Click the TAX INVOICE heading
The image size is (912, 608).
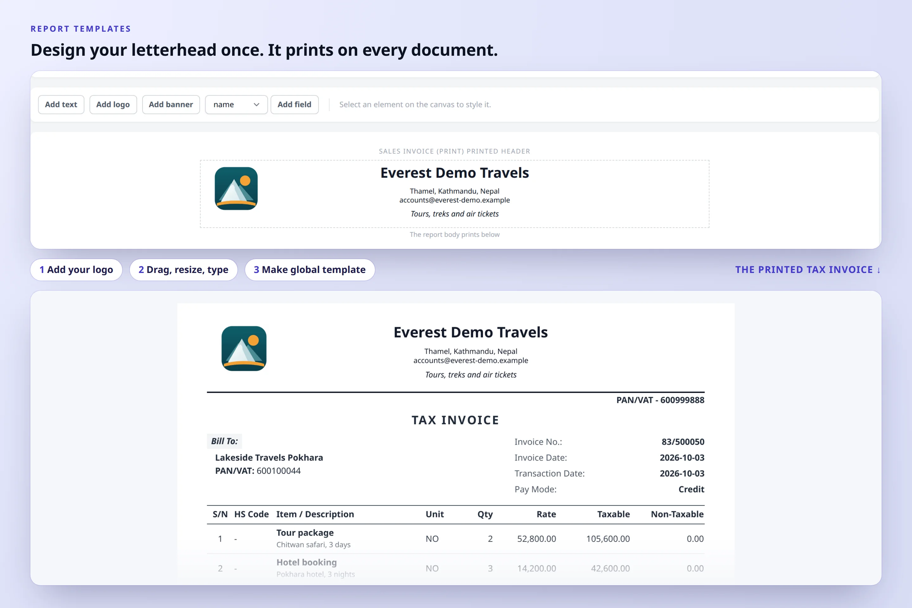(x=455, y=420)
